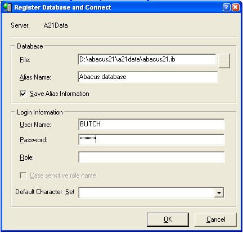This screenshot has width=243, height=233.
Task: Close the Register Database and Connect dialog
Action: click(x=236, y=7)
